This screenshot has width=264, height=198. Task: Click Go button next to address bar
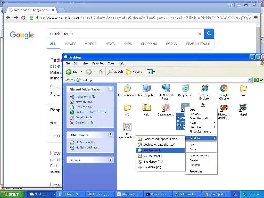[x=259, y=80]
